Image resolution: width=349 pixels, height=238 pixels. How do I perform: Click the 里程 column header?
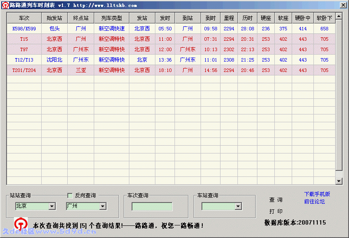click(x=229, y=18)
